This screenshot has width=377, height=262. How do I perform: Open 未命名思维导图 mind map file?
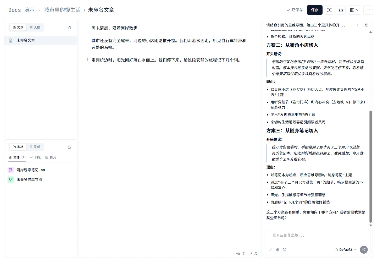(x=29, y=179)
